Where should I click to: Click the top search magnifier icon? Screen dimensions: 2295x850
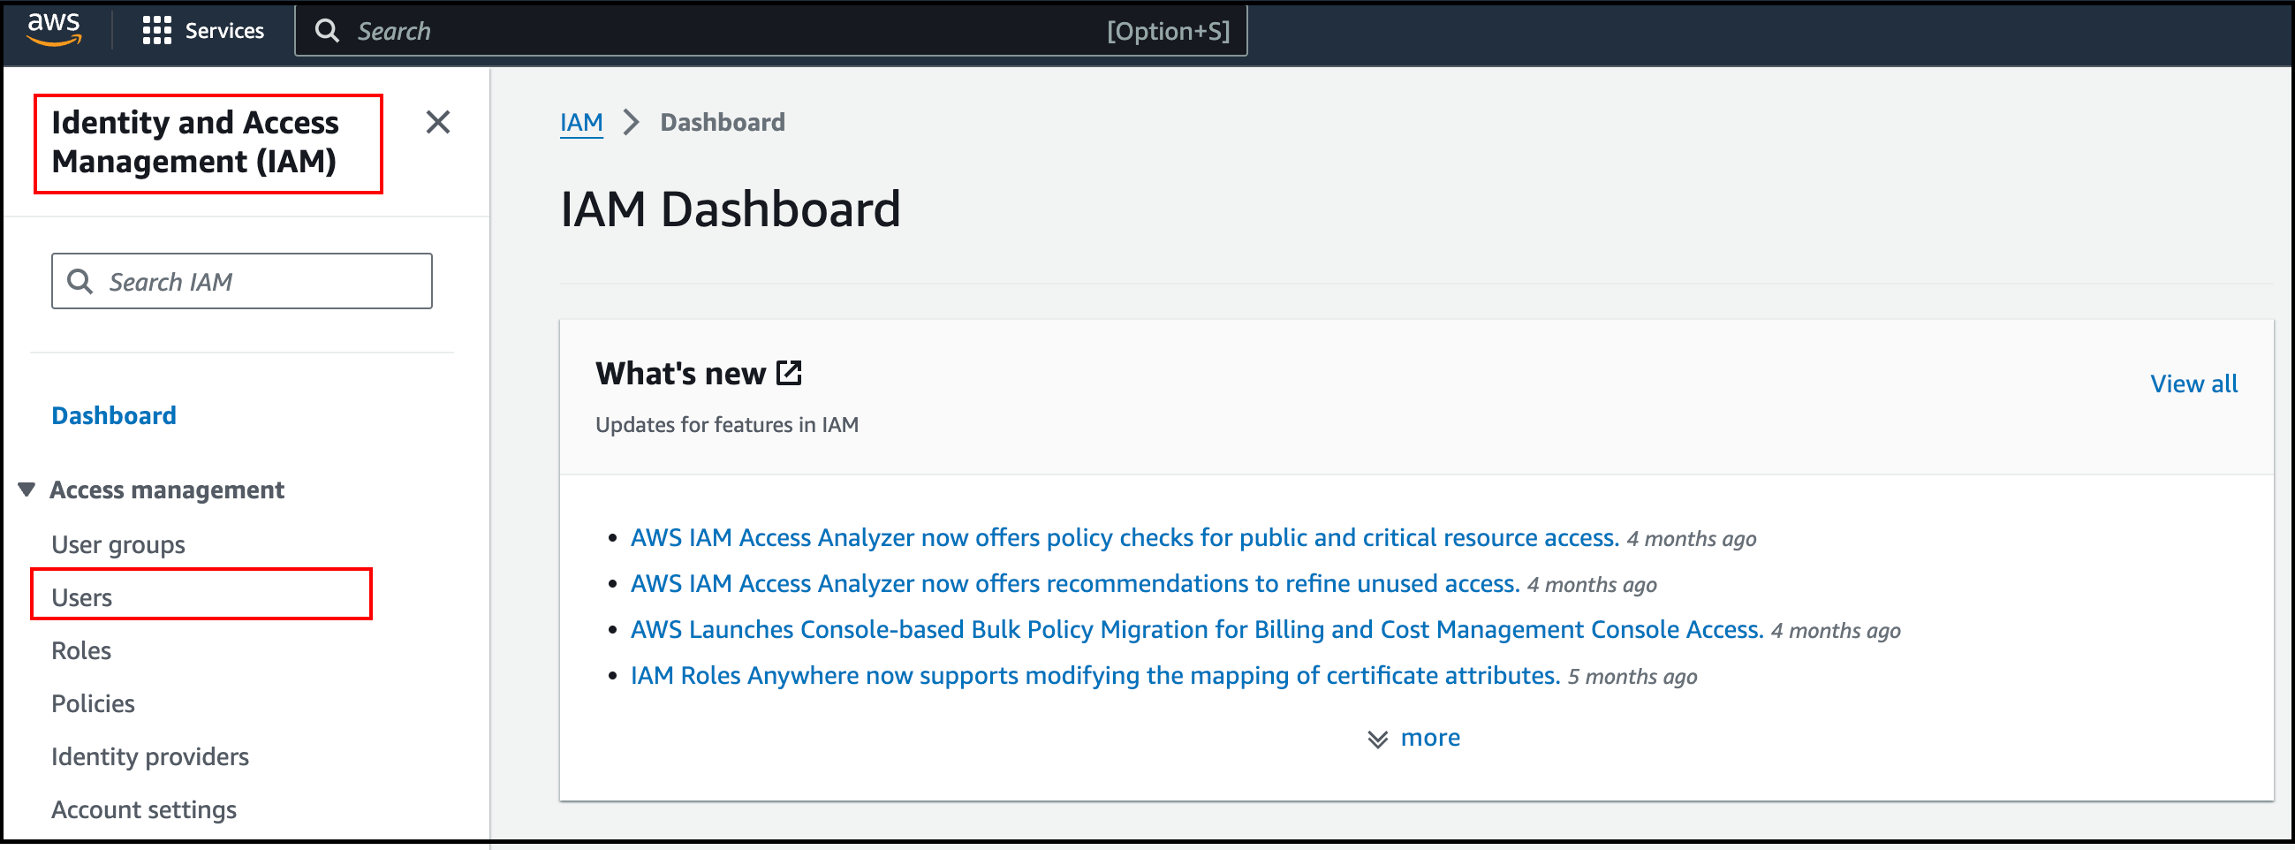coord(328,31)
